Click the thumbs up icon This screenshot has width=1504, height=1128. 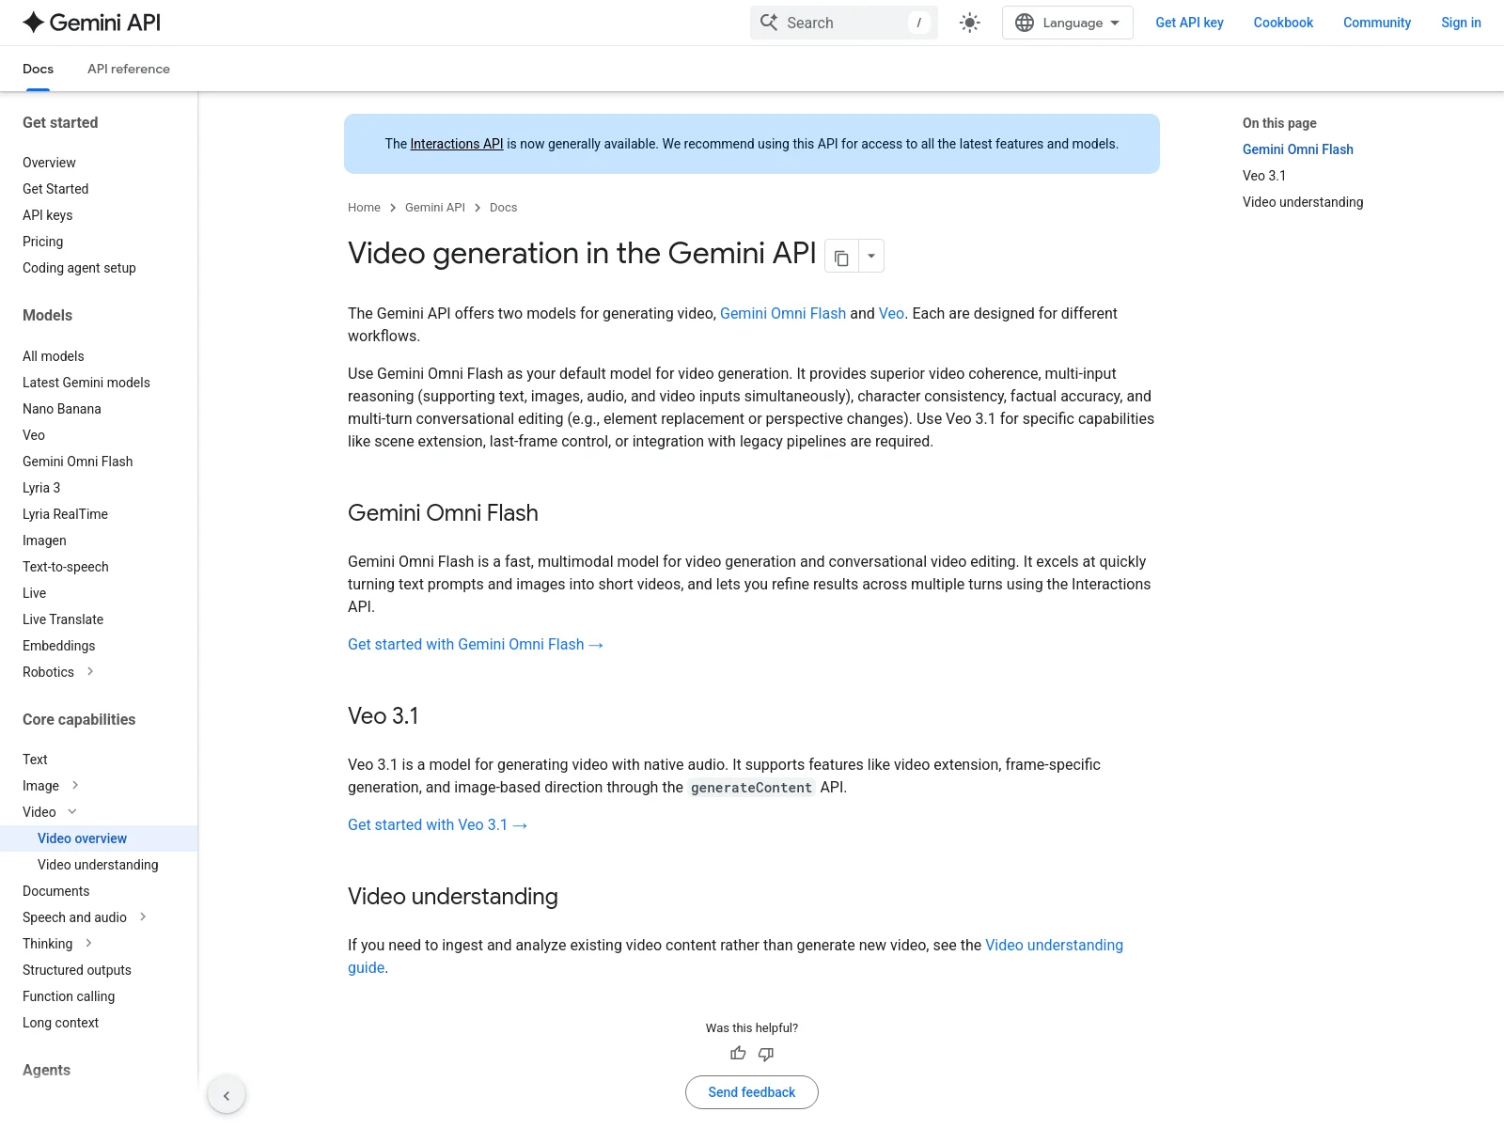pyautogui.click(x=738, y=1054)
